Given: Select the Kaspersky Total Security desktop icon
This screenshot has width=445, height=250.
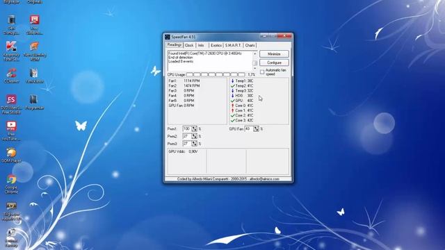Looking at the screenshot, I should [11, 51].
